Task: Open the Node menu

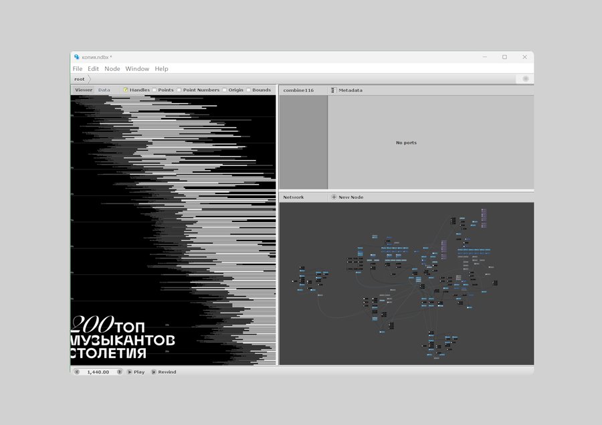Action: coord(112,69)
